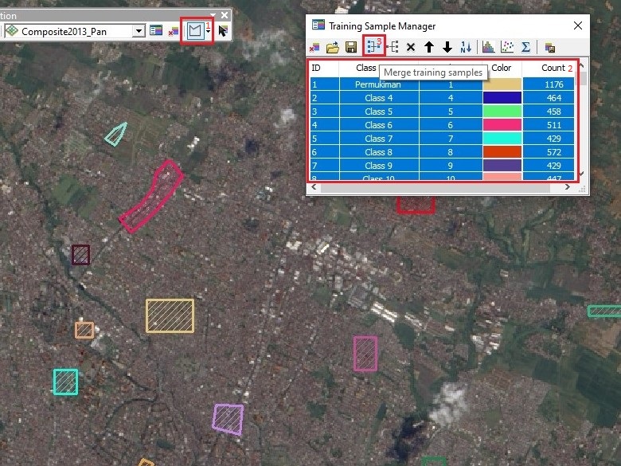Click the ID column header
Screen dimensions: 621x466
click(316, 69)
